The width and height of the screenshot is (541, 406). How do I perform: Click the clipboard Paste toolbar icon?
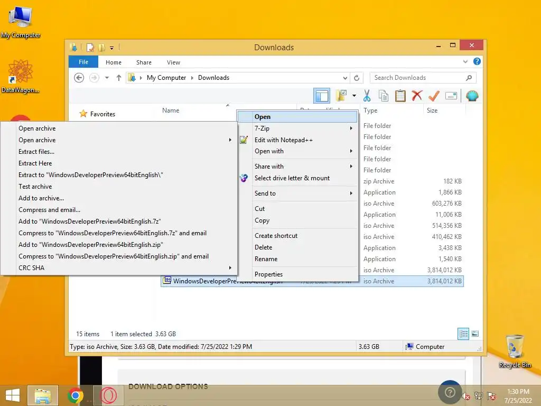point(400,96)
